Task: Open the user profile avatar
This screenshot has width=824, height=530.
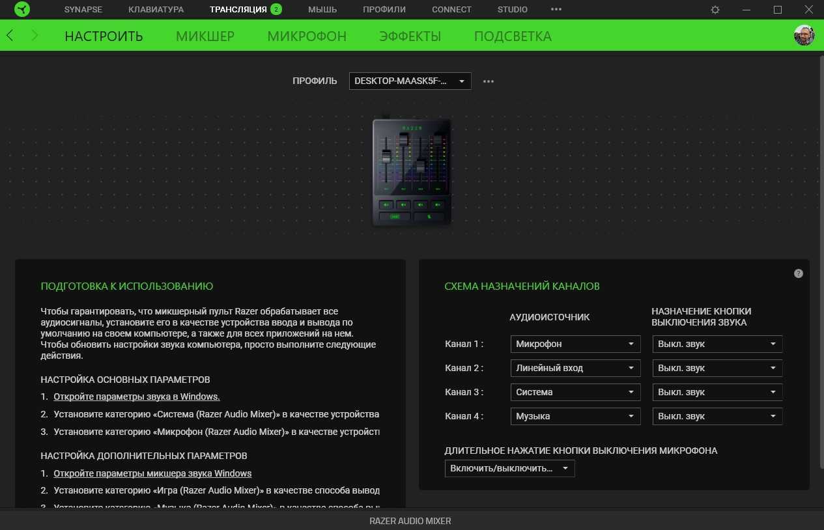Action: pyautogui.click(x=804, y=36)
